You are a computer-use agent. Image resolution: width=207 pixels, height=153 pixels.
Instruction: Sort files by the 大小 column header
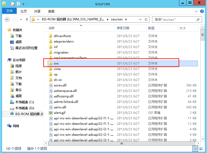tap(182, 28)
